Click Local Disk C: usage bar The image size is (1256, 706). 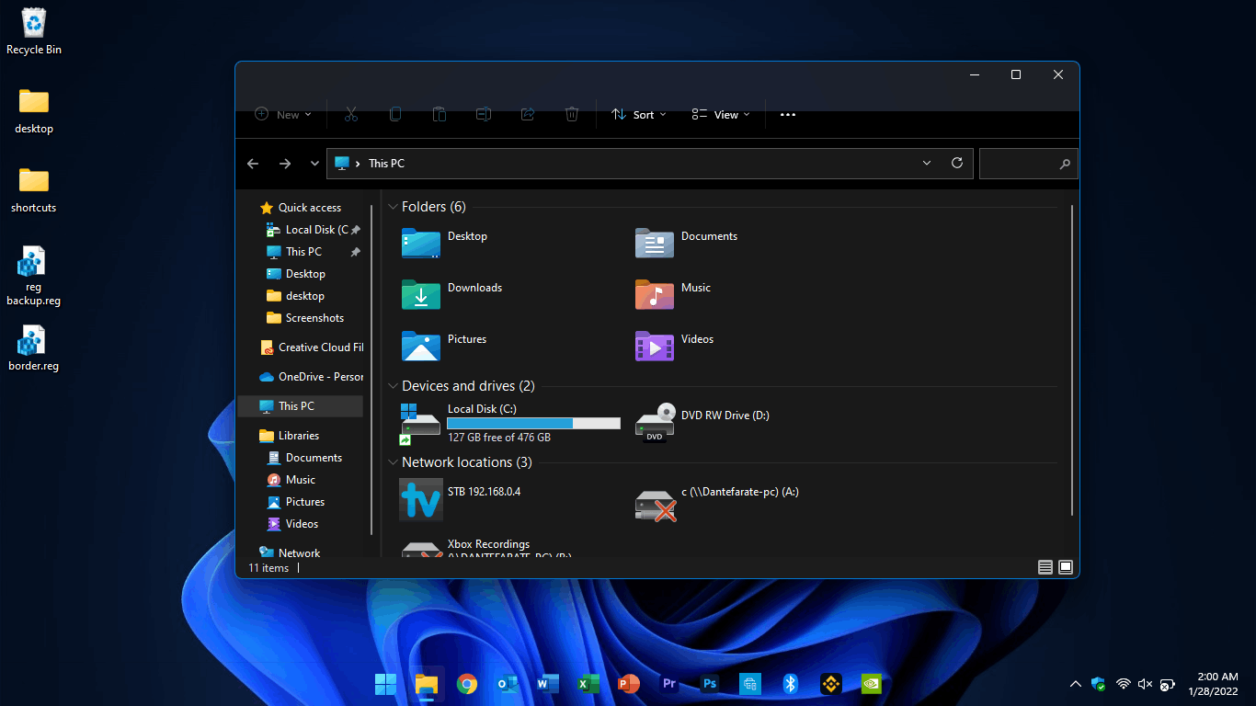[x=533, y=424]
